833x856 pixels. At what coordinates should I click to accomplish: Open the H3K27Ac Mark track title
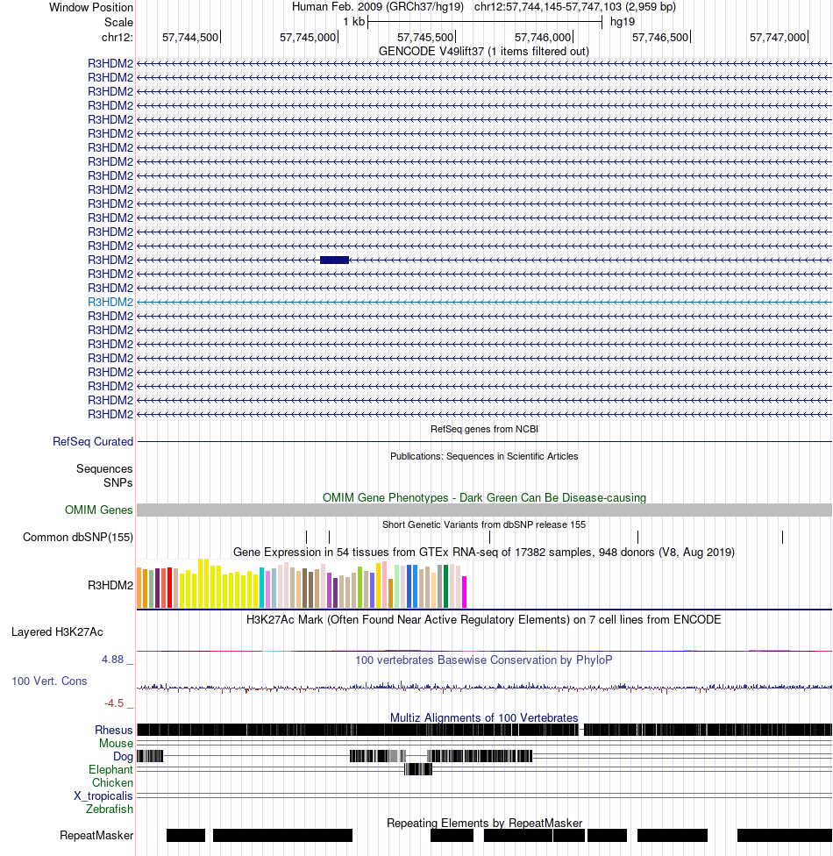pyautogui.click(x=484, y=619)
